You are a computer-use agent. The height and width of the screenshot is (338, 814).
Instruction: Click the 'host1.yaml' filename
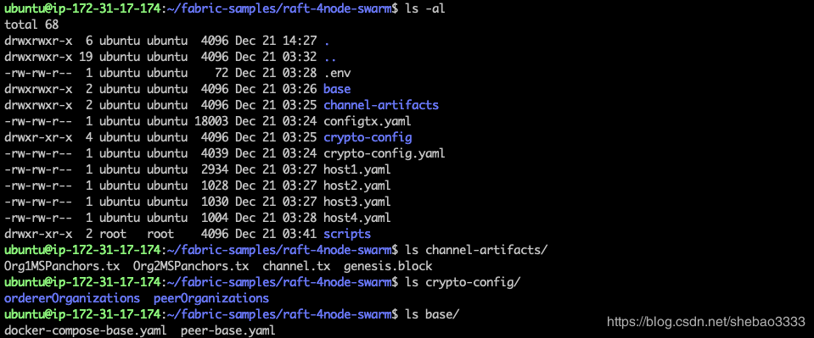point(357,169)
